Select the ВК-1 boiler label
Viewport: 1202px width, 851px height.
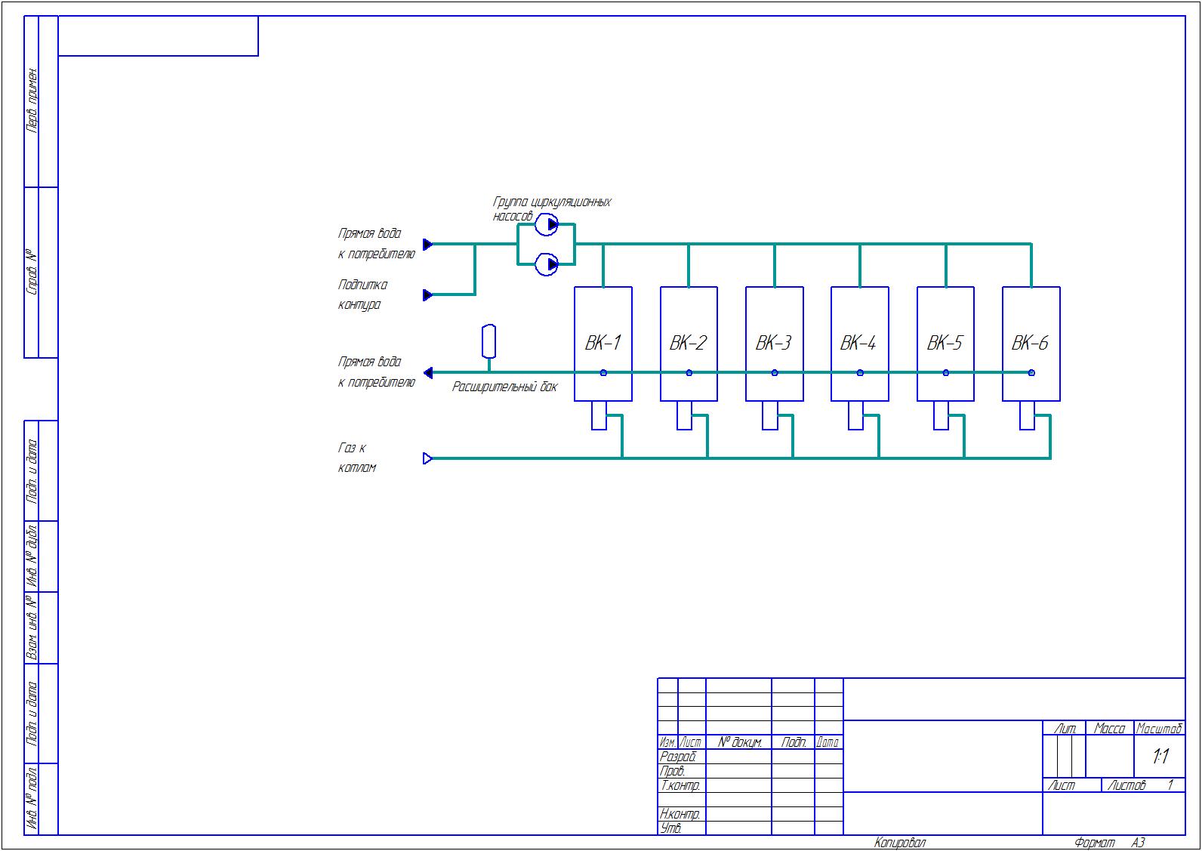603,343
